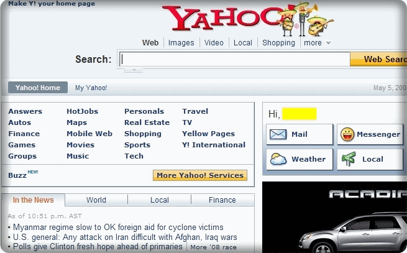Expand the 'more' search options arrow

(x=328, y=43)
